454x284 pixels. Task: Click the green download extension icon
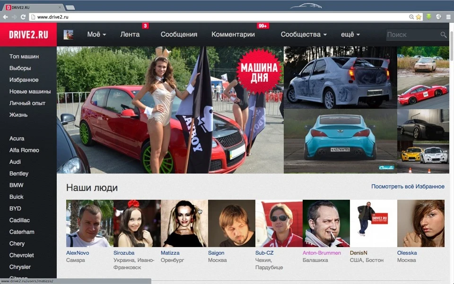(429, 17)
